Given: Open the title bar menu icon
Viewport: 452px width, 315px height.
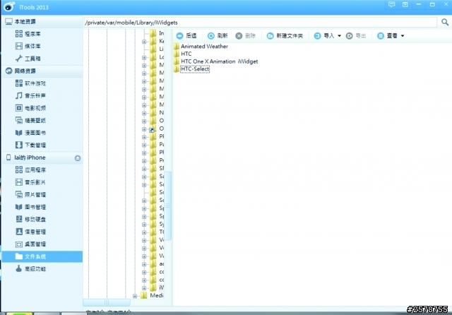Looking at the screenshot, I should coord(405,5).
